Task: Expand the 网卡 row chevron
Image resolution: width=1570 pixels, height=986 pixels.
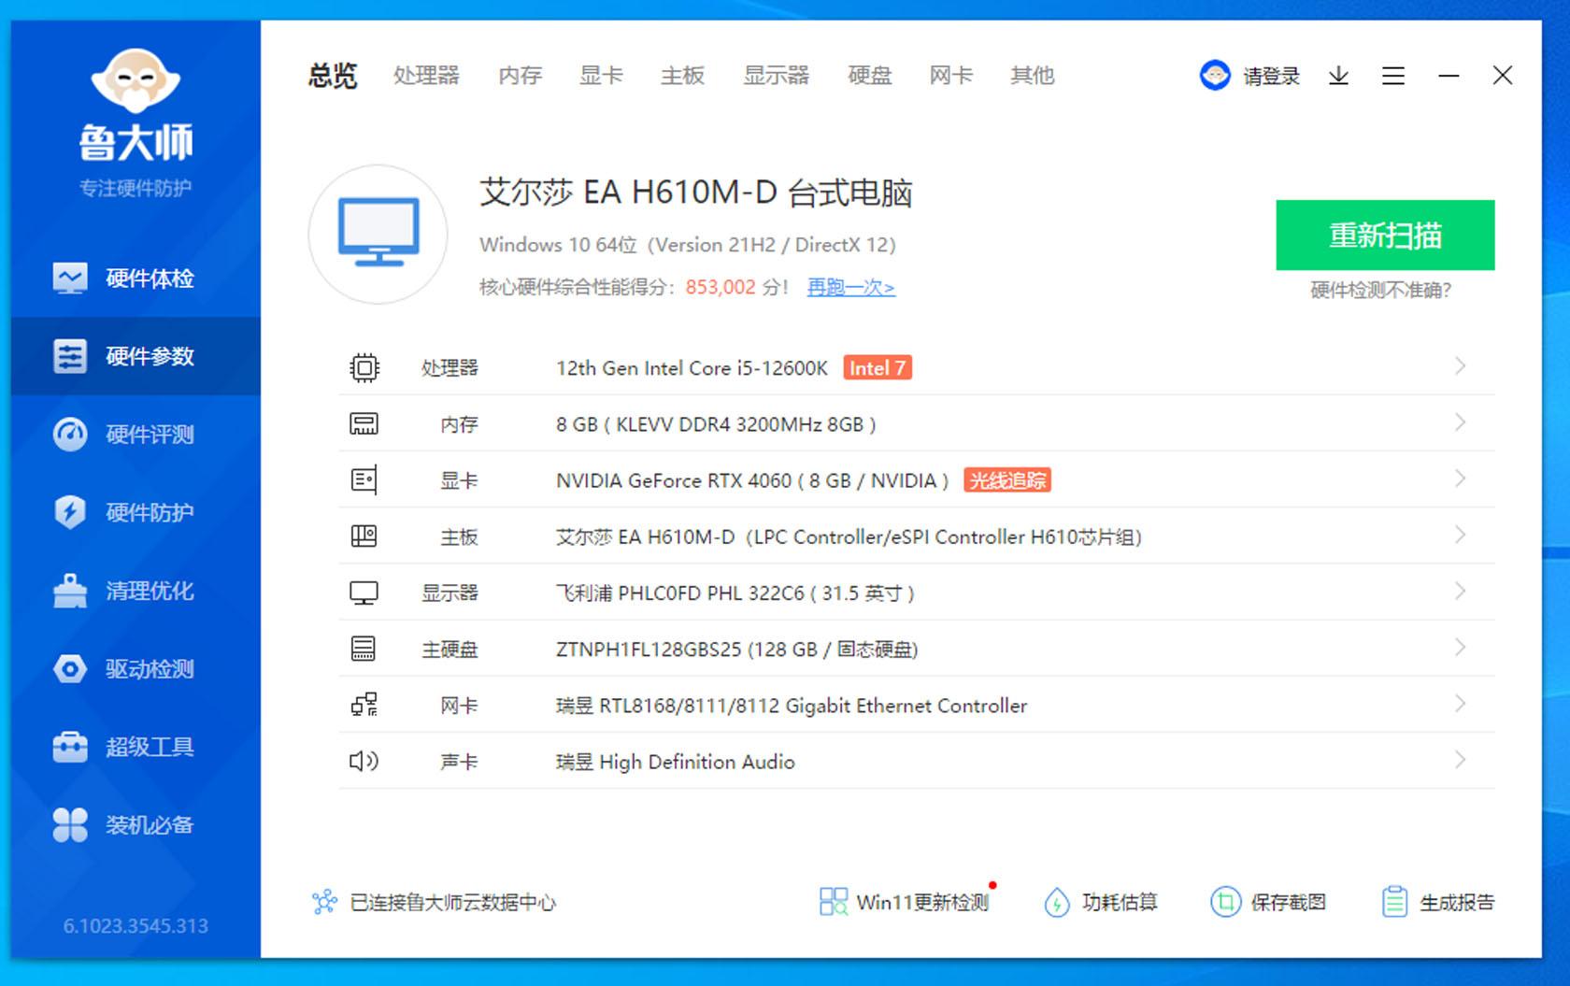Action: [x=1460, y=704]
